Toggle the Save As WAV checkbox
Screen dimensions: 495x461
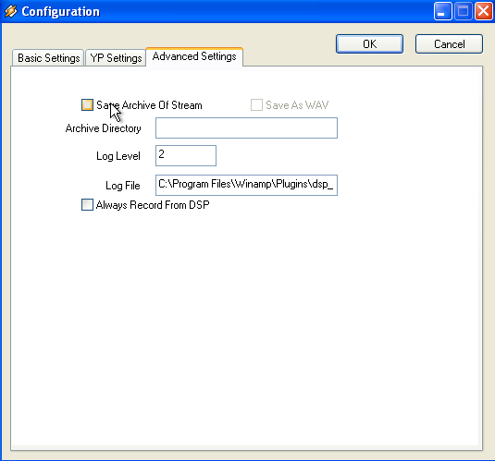pyautogui.click(x=256, y=104)
